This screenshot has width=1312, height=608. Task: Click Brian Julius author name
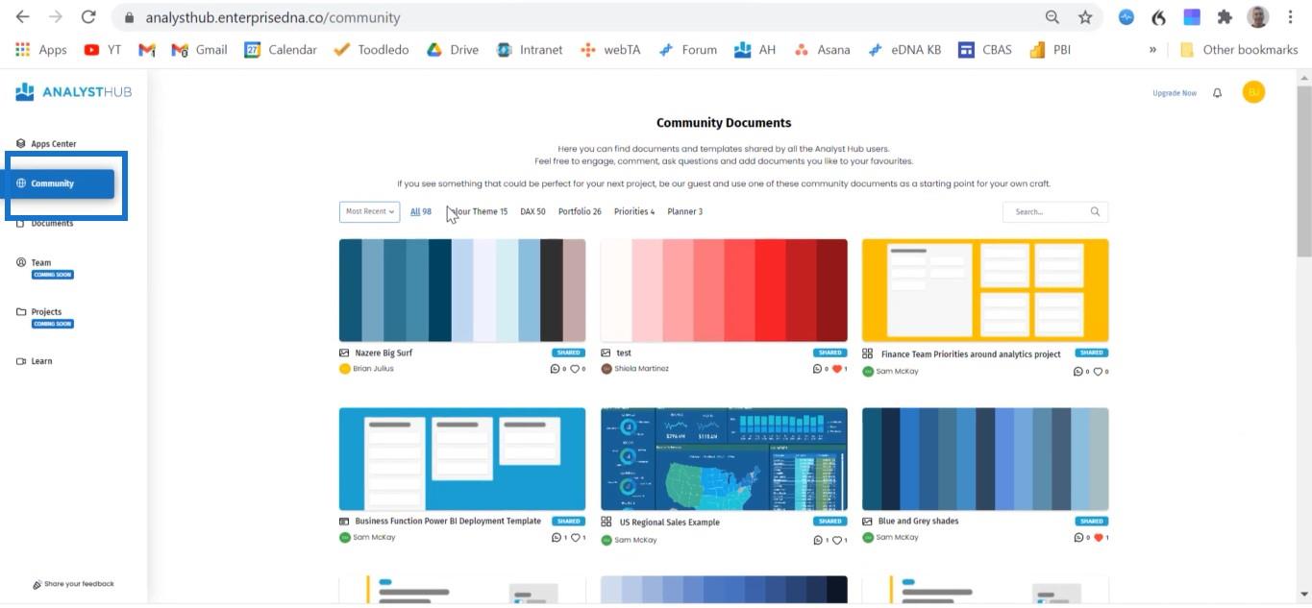[x=373, y=369]
